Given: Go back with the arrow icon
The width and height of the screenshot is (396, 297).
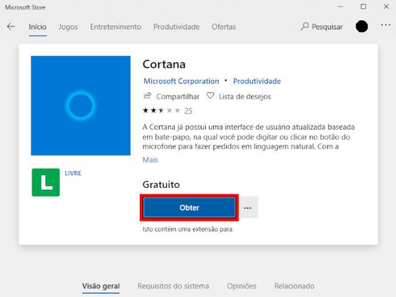Looking at the screenshot, I should (x=11, y=26).
